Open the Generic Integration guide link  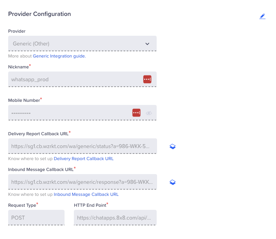coord(59,56)
